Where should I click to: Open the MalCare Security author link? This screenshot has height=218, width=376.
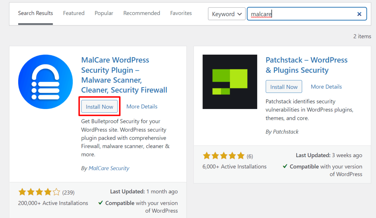click(x=109, y=168)
